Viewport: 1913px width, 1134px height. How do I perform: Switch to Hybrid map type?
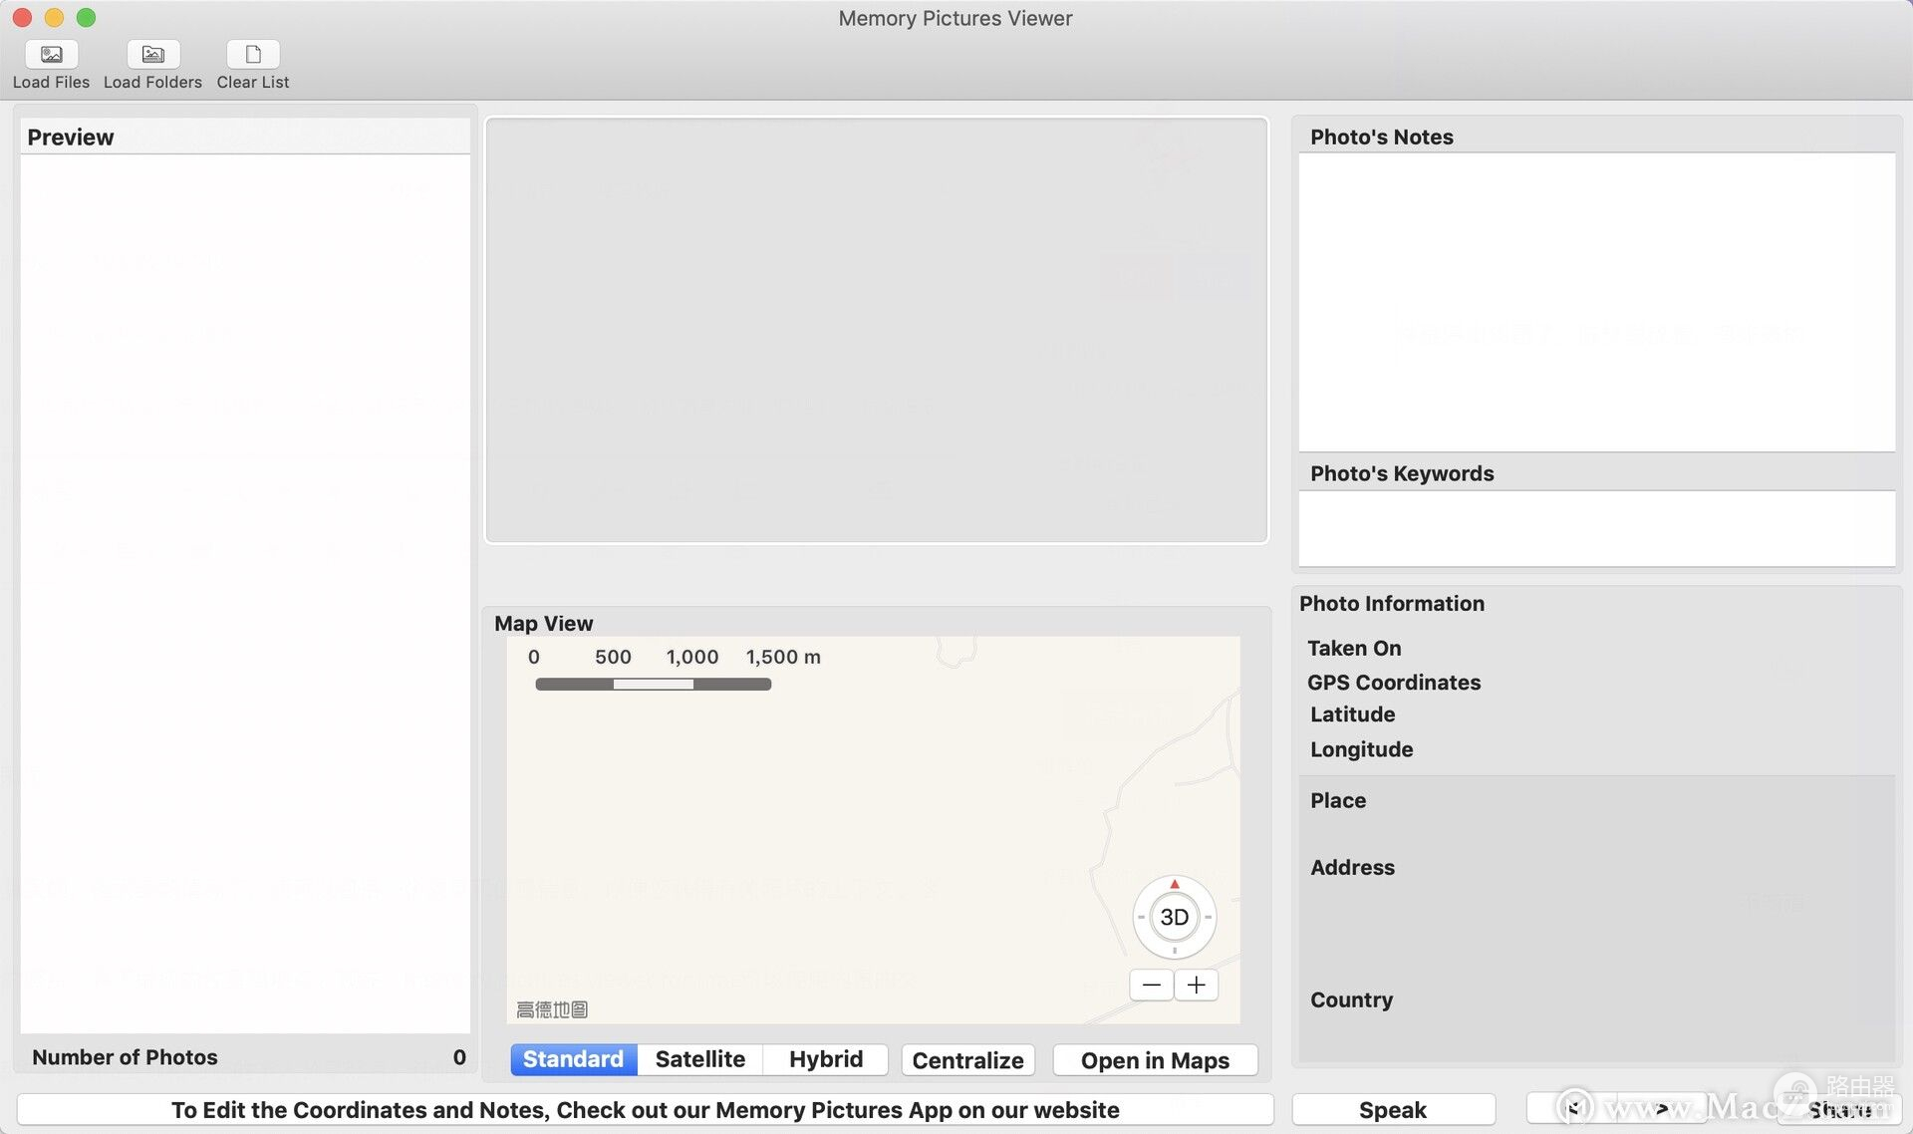(x=825, y=1059)
